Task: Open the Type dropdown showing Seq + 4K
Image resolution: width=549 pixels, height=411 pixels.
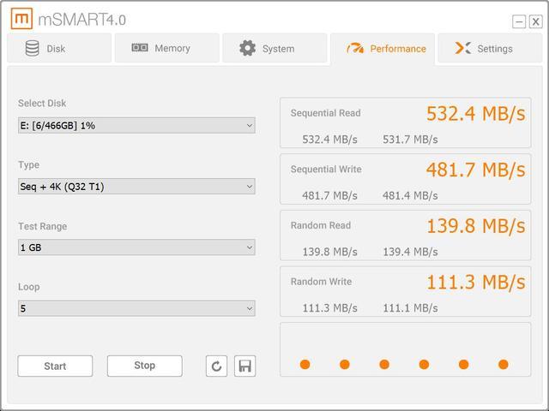Action: click(136, 187)
